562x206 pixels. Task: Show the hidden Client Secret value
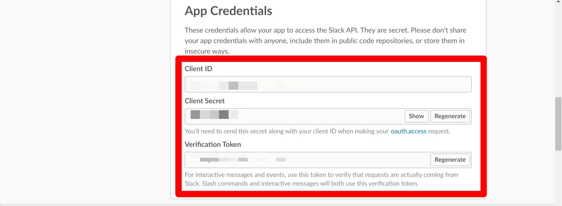pos(416,116)
